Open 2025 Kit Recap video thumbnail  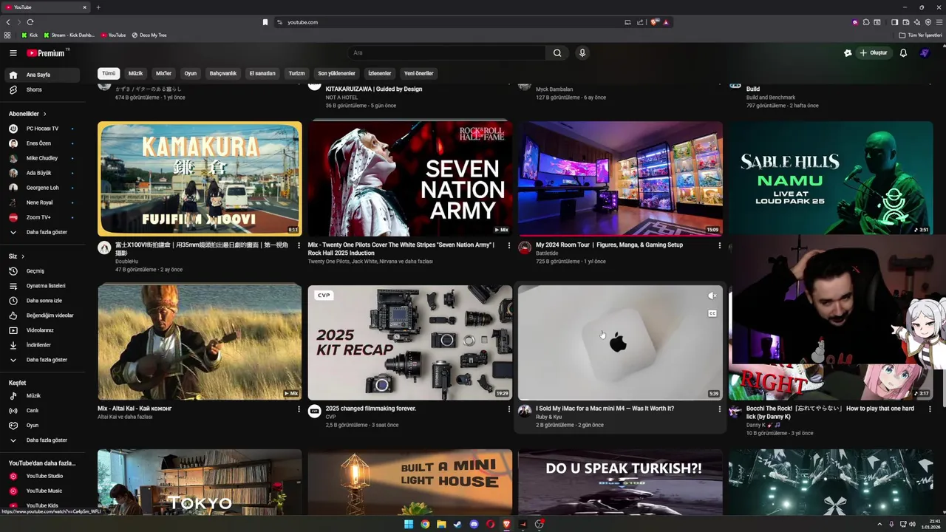click(410, 343)
